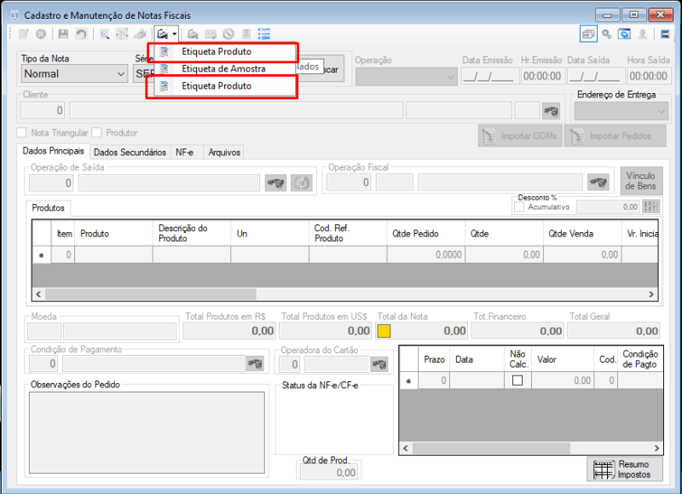Click the Qtde Pedido column header
682x494 pixels.
pos(425,234)
